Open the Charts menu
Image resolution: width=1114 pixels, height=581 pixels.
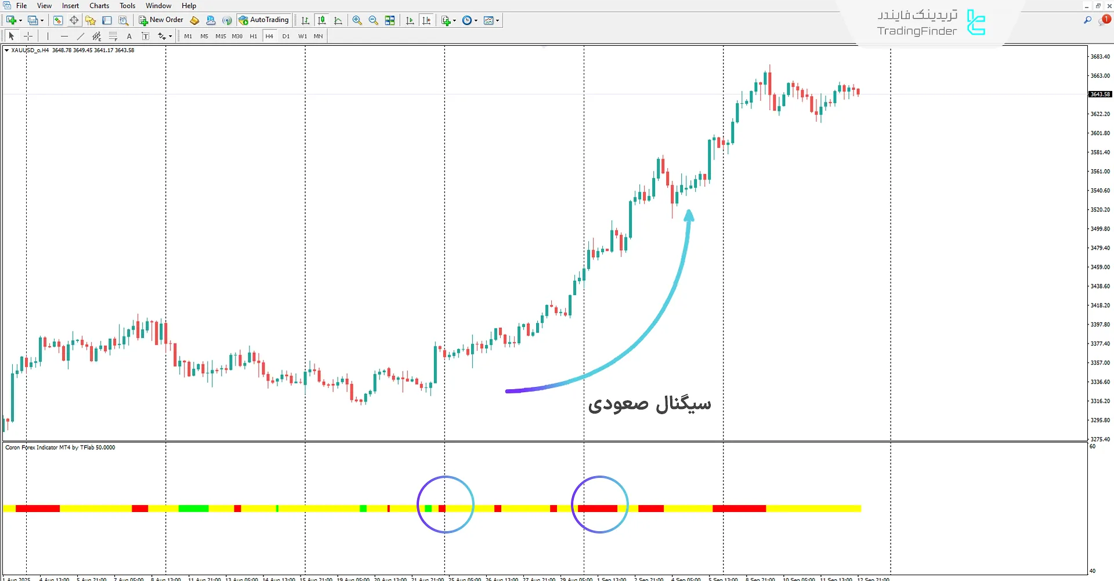[x=99, y=5]
